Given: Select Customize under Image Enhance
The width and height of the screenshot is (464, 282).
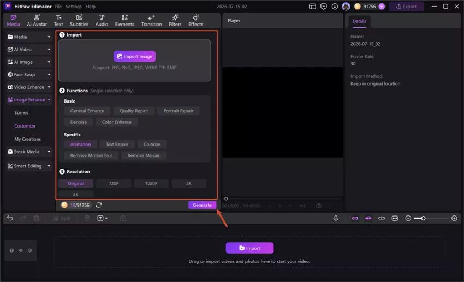Looking at the screenshot, I should (25, 126).
